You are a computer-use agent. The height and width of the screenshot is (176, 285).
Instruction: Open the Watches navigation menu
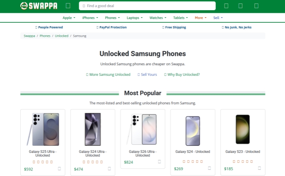[158, 18]
